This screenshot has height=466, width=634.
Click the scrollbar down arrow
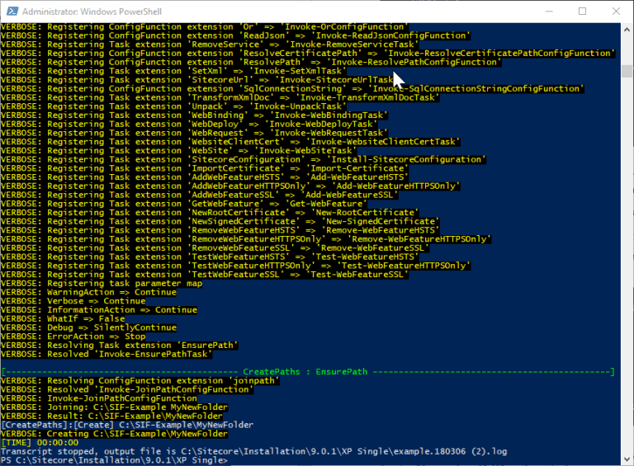[x=627, y=459]
